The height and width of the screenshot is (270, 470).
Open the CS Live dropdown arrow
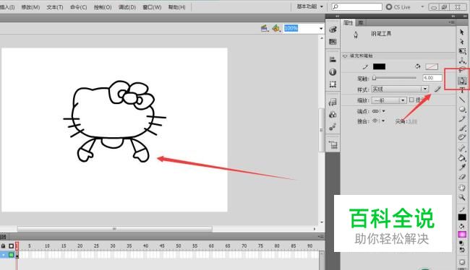point(422,6)
